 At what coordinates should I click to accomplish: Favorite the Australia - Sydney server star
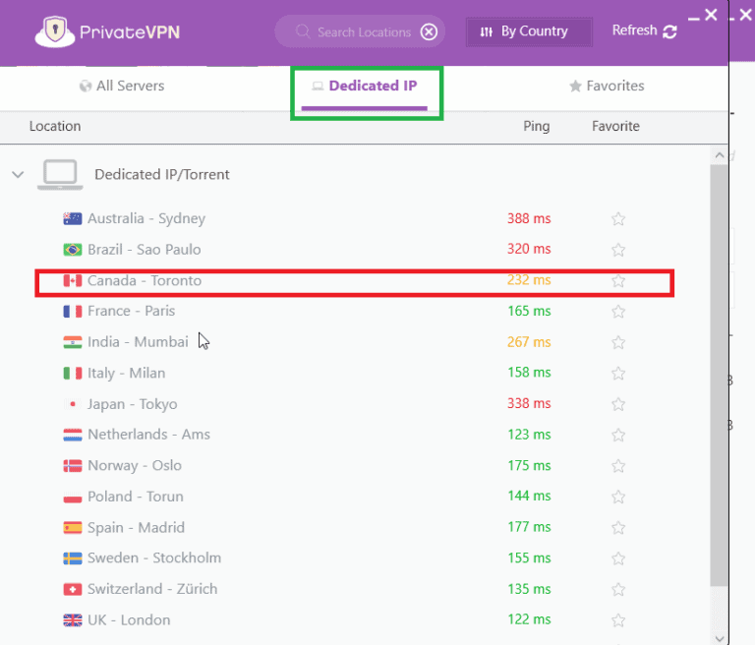click(618, 219)
